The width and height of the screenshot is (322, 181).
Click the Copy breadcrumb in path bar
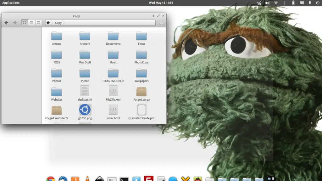click(58, 23)
